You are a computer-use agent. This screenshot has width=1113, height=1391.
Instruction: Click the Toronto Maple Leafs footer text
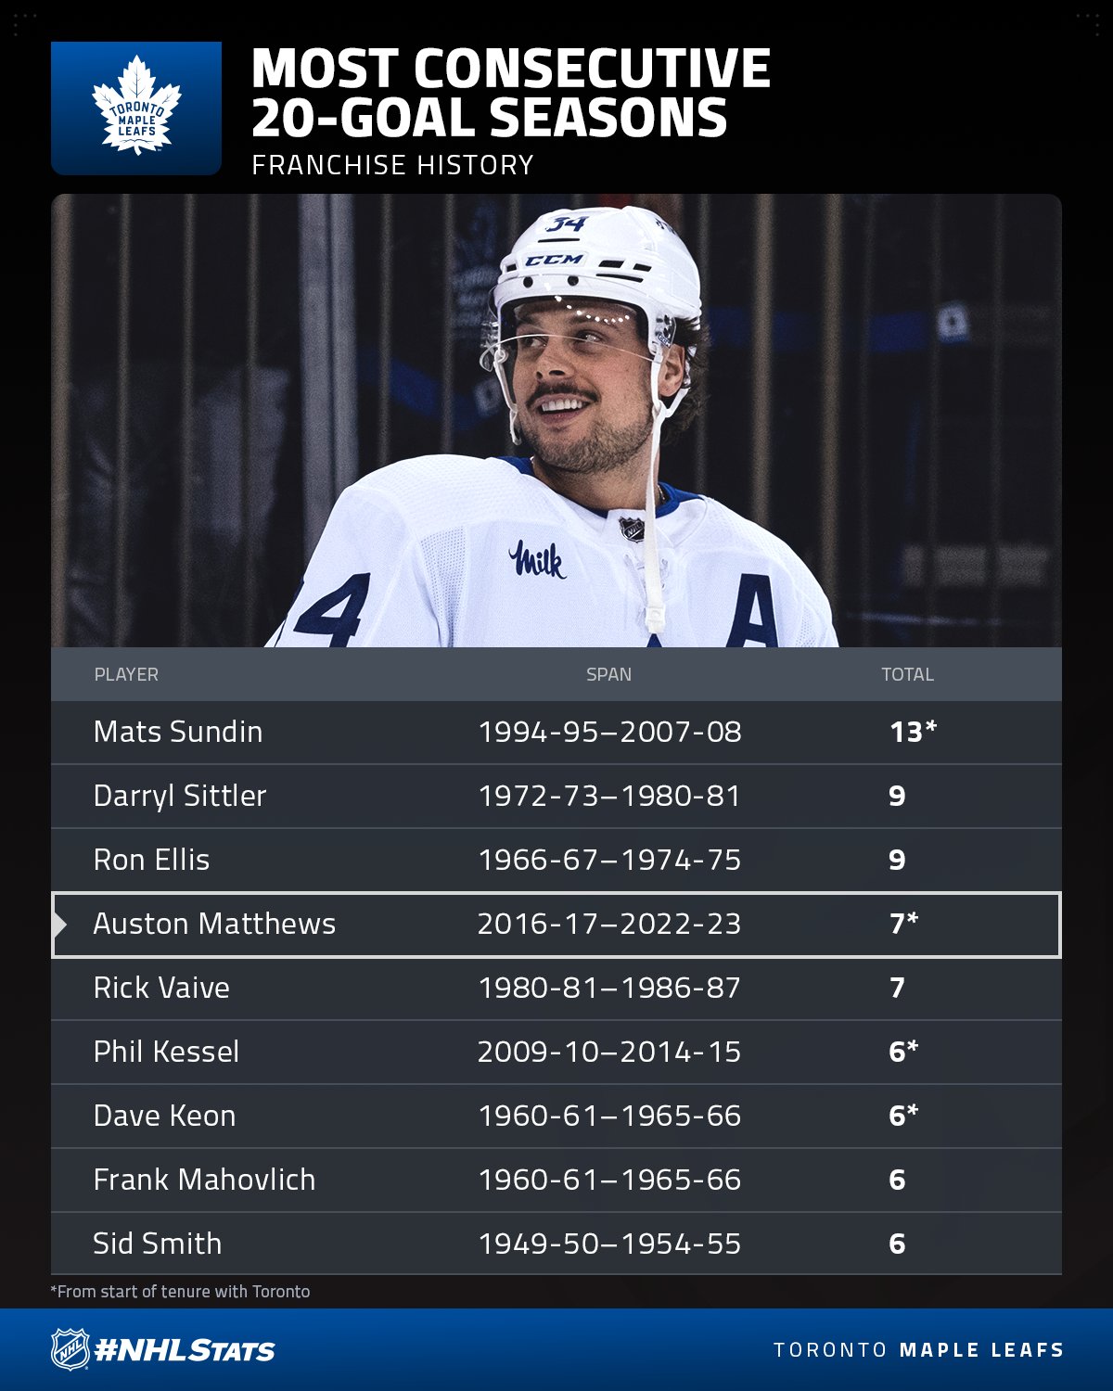(918, 1350)
